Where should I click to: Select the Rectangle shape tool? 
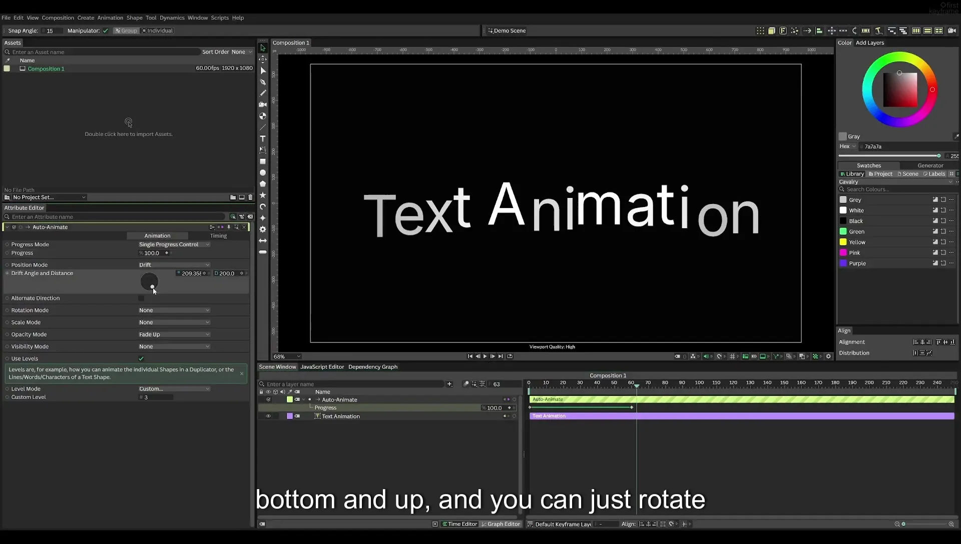[263, 161]
